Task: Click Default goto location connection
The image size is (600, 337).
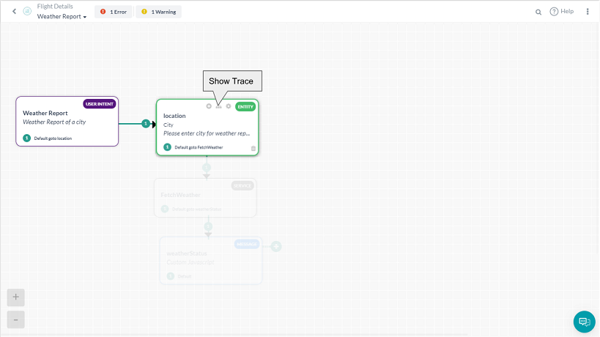Action: [x=52, y=138]
